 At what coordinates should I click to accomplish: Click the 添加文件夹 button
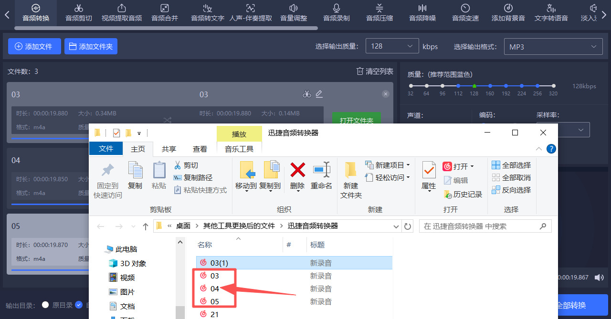pyautogui.click(x=91, y=46)
